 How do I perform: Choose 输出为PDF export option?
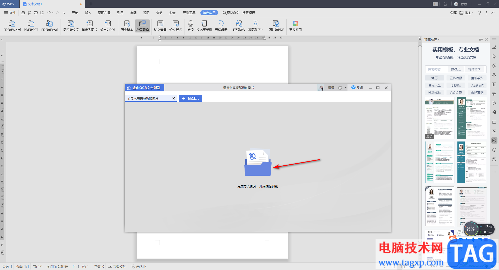point(108,26)
